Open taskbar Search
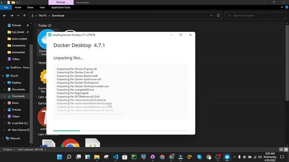289x162 pixels. [69, 157]
